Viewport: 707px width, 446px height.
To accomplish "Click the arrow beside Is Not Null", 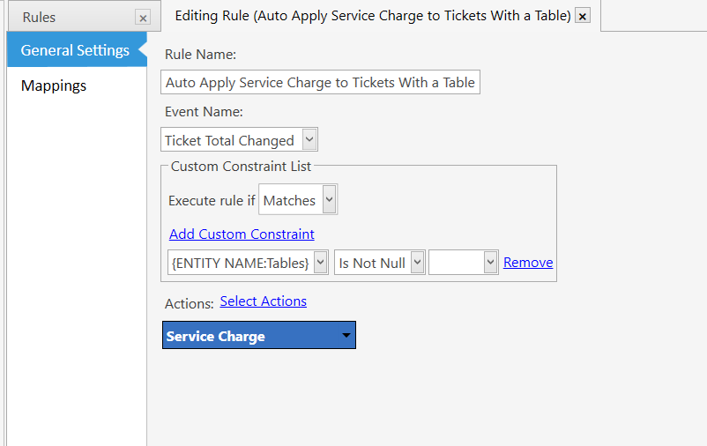I will 417,263.
